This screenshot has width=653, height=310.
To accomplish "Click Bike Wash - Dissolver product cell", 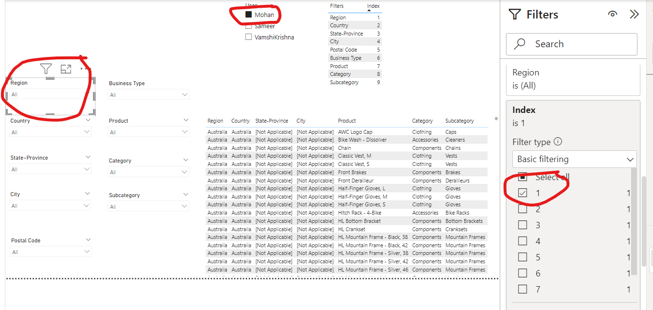I will coord(363,140).
